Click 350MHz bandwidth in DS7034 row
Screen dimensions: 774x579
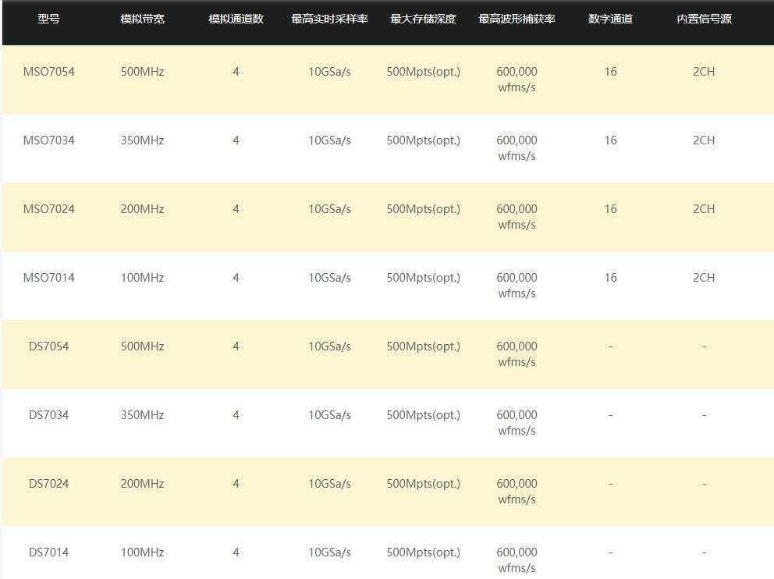pos(142,414)
